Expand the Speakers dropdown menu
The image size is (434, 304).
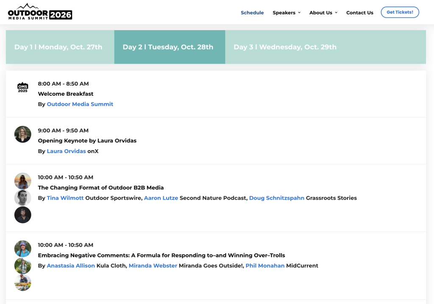tap(287, 13)
